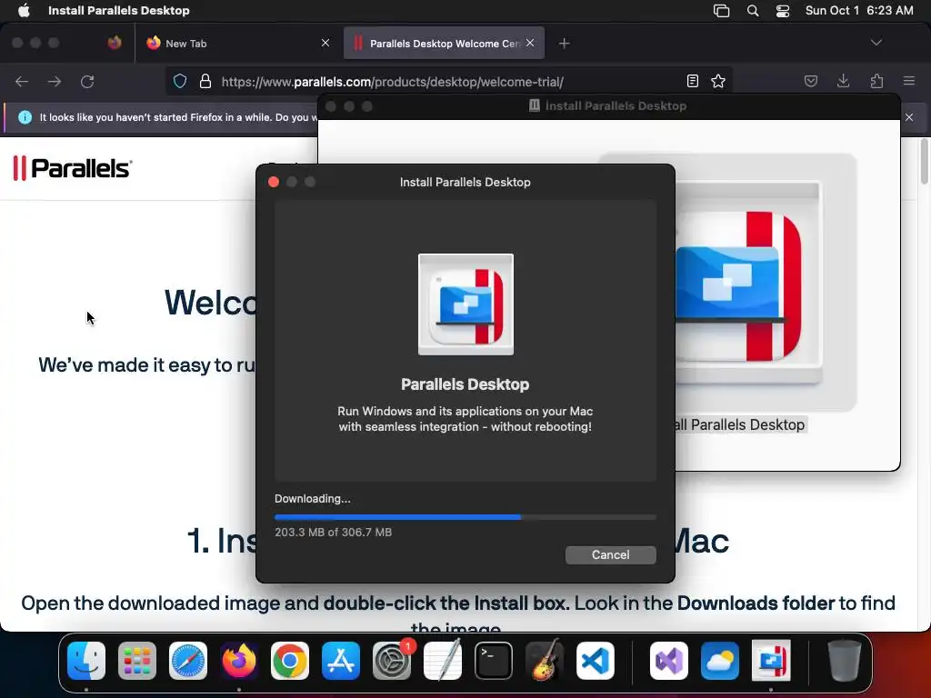Open App Store from the Dock
The image size is (931, 698).
[x=341, y=661]
